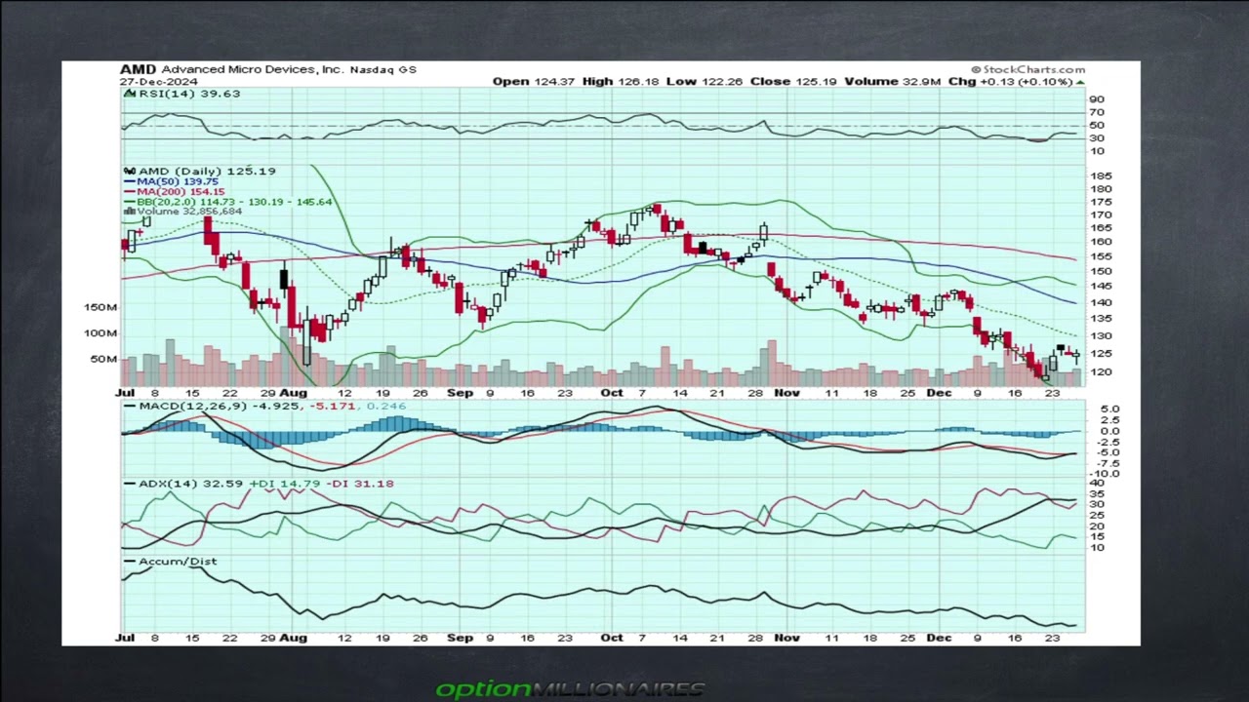Screen dimensions: 1249x702
Task: Click the '40' ADX axis label
Action: coord(1098,484)
